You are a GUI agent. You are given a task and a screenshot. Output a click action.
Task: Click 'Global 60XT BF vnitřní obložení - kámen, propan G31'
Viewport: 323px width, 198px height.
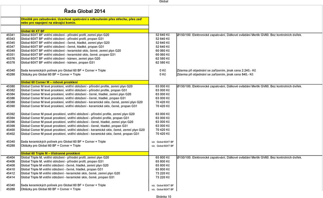[58, 63]
